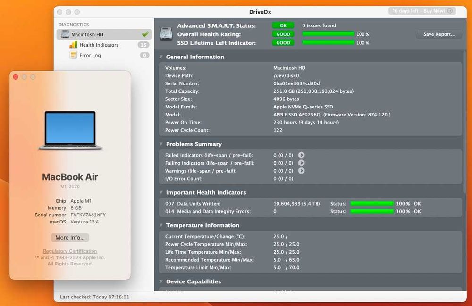
Task: Click the details pane vertical scrollbar
Action: (464, 122)
